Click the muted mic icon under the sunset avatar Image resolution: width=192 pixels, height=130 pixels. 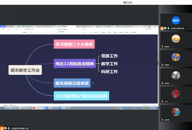coord(162,46)
